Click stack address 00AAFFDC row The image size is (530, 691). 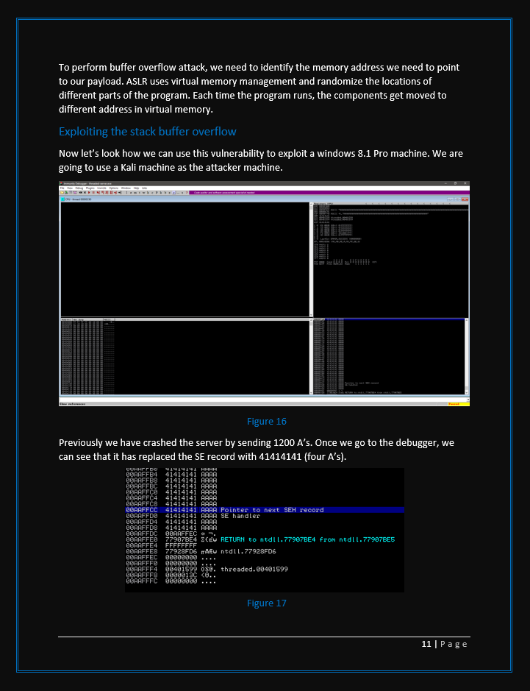pyautogui.click(x=265, y=534)
